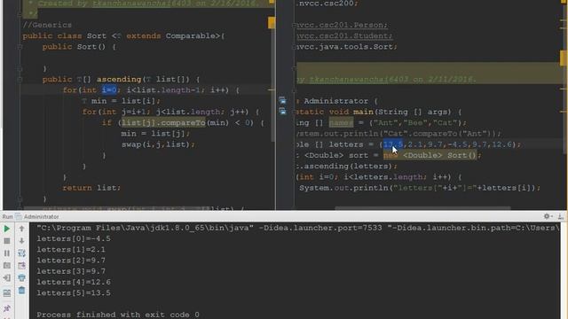Toggle fold at Sort constructor closing brace
568x319 pixels.
coord(20,68)
